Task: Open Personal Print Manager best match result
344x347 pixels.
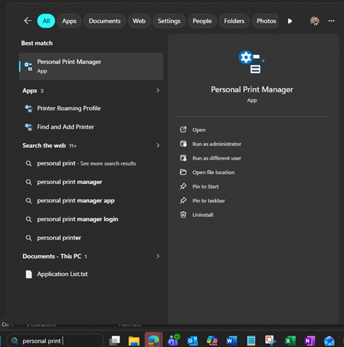Action: (91, 66)
